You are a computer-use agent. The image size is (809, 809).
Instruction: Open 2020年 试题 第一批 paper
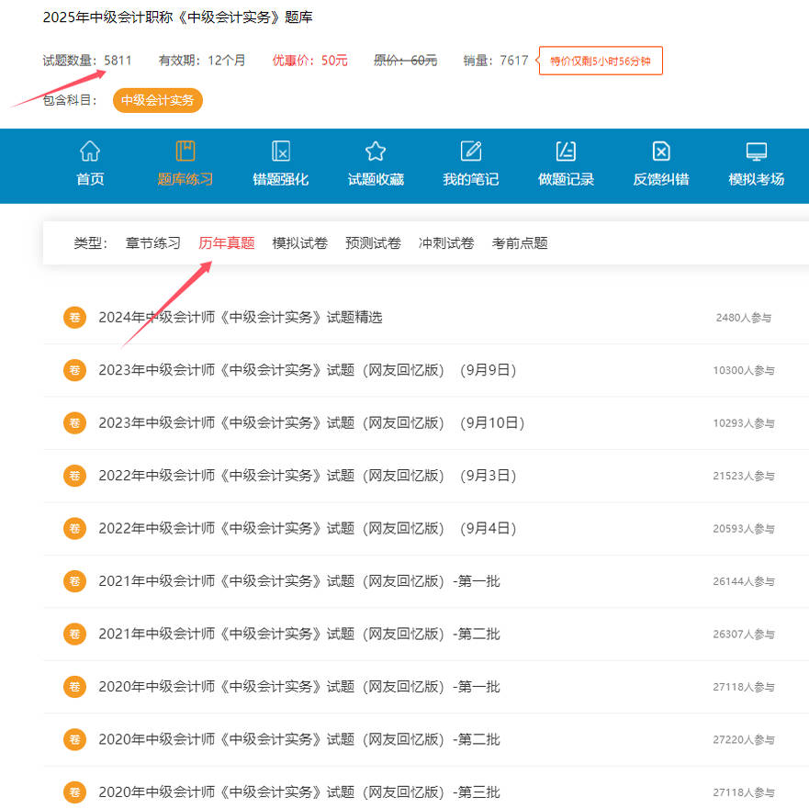[299, 687]
